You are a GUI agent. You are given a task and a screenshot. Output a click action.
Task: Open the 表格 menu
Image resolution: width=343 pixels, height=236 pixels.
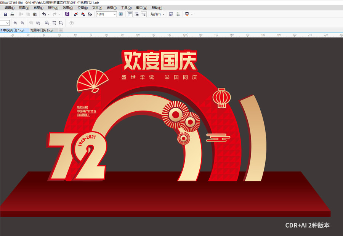[x=112, y=8]
